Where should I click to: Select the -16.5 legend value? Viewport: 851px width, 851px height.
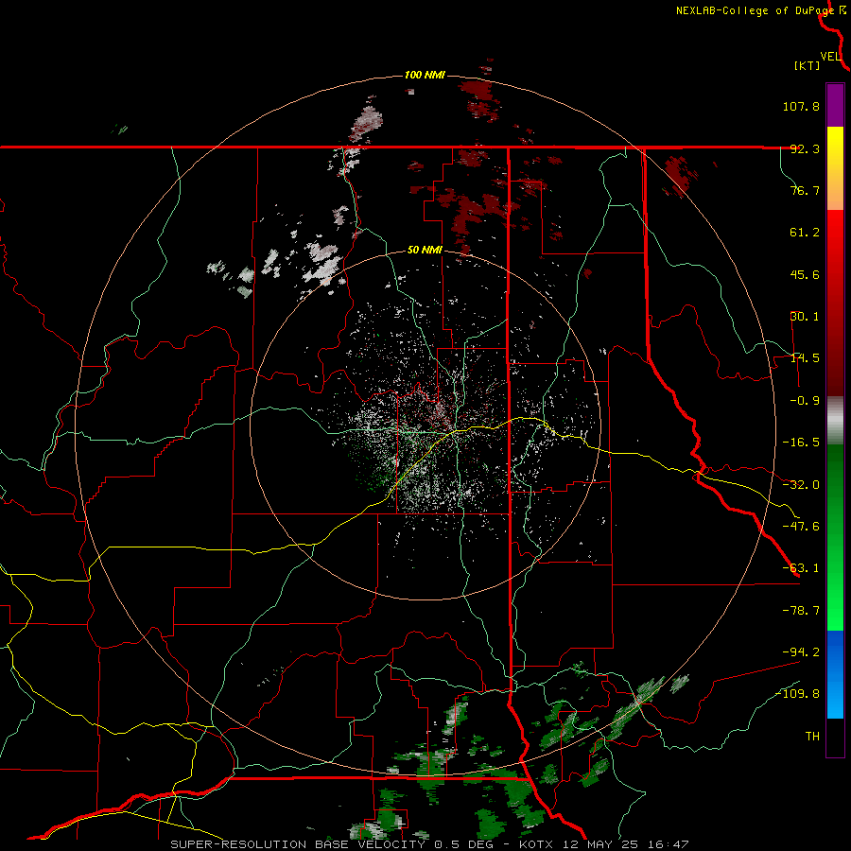801,443
